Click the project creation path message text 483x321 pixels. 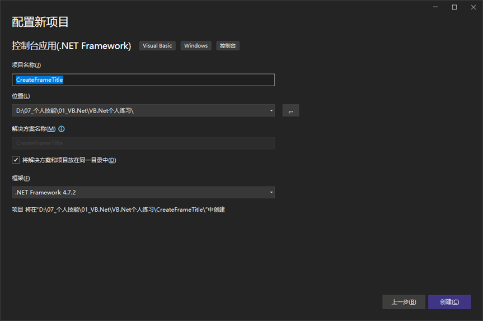118,210
